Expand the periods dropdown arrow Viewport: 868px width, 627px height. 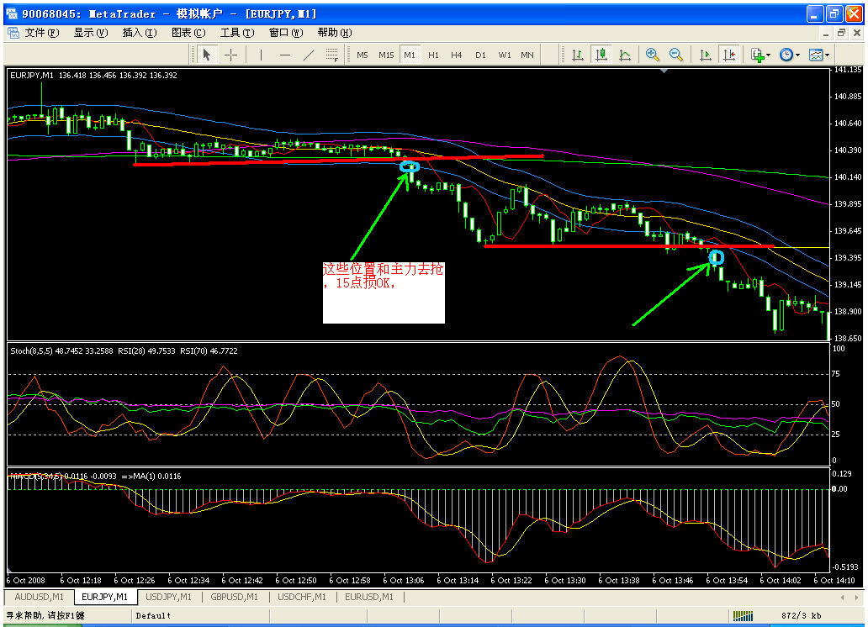(797, 55)
